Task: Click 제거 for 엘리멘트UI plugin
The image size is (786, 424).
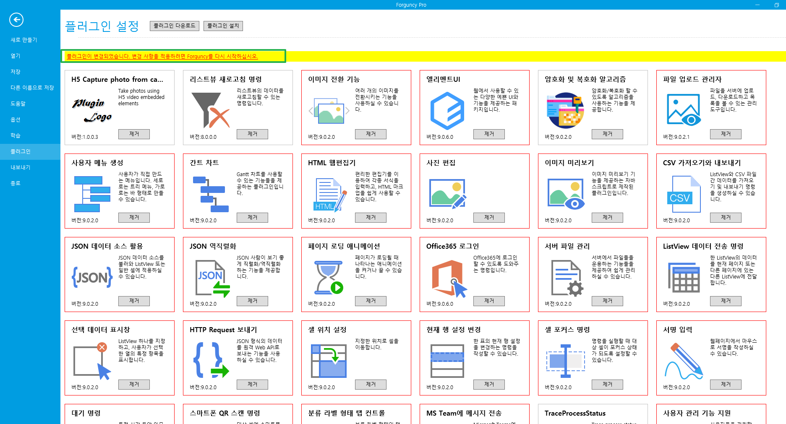Action: [489, 134]
